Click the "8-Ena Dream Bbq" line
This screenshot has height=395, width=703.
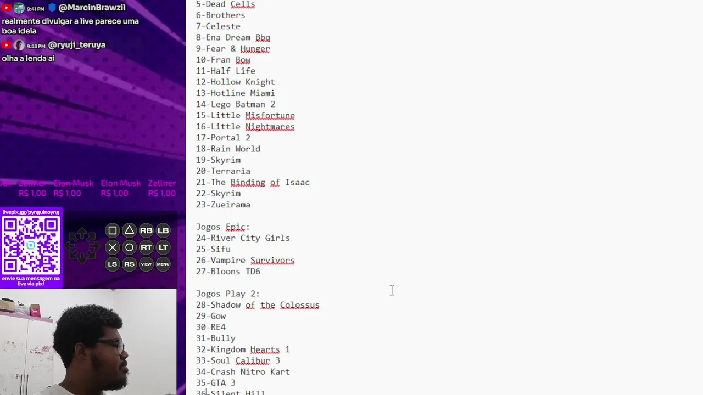233,37
